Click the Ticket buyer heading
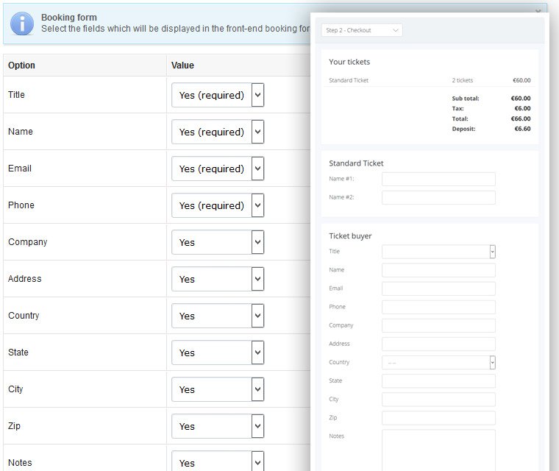This screenshot has width=559, height=471. point(350,235)
